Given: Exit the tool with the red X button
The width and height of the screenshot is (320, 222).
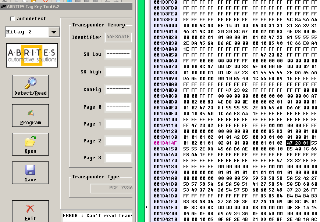Looking at the screenshot, I should tap(30, 212).
